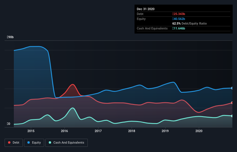This screenshot has height=152, width=237.
Task: Toggle Cash And Equivalents legend button
Action: click(x=66, y=143)
